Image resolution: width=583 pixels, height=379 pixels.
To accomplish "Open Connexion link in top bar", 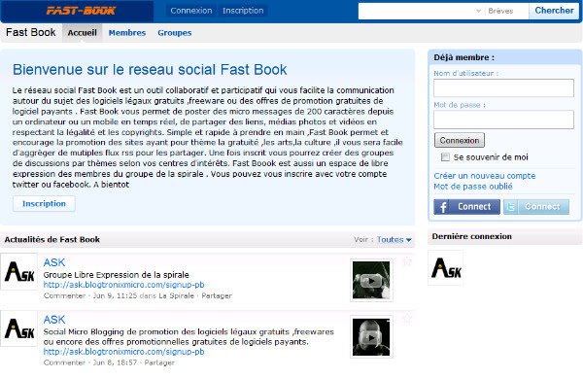I will 191,11.
